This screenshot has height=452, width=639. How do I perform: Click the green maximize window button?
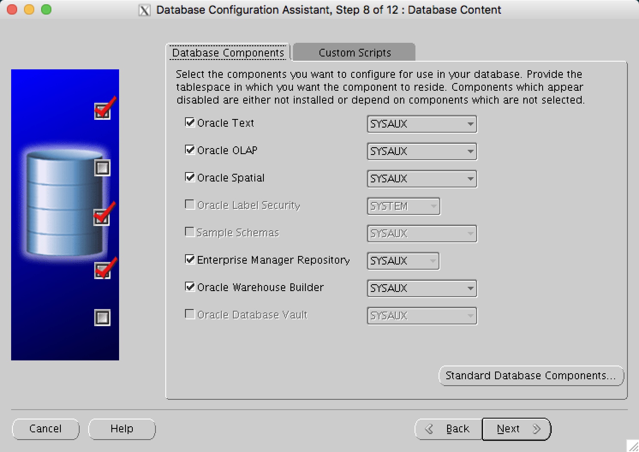46,9
